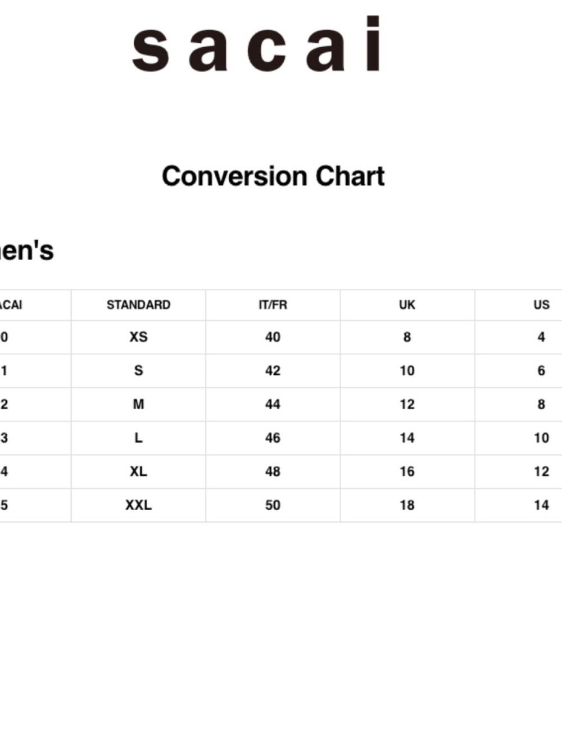Select the Conversion Chart heading
This screenshot has width=562, height=749.
273,176
